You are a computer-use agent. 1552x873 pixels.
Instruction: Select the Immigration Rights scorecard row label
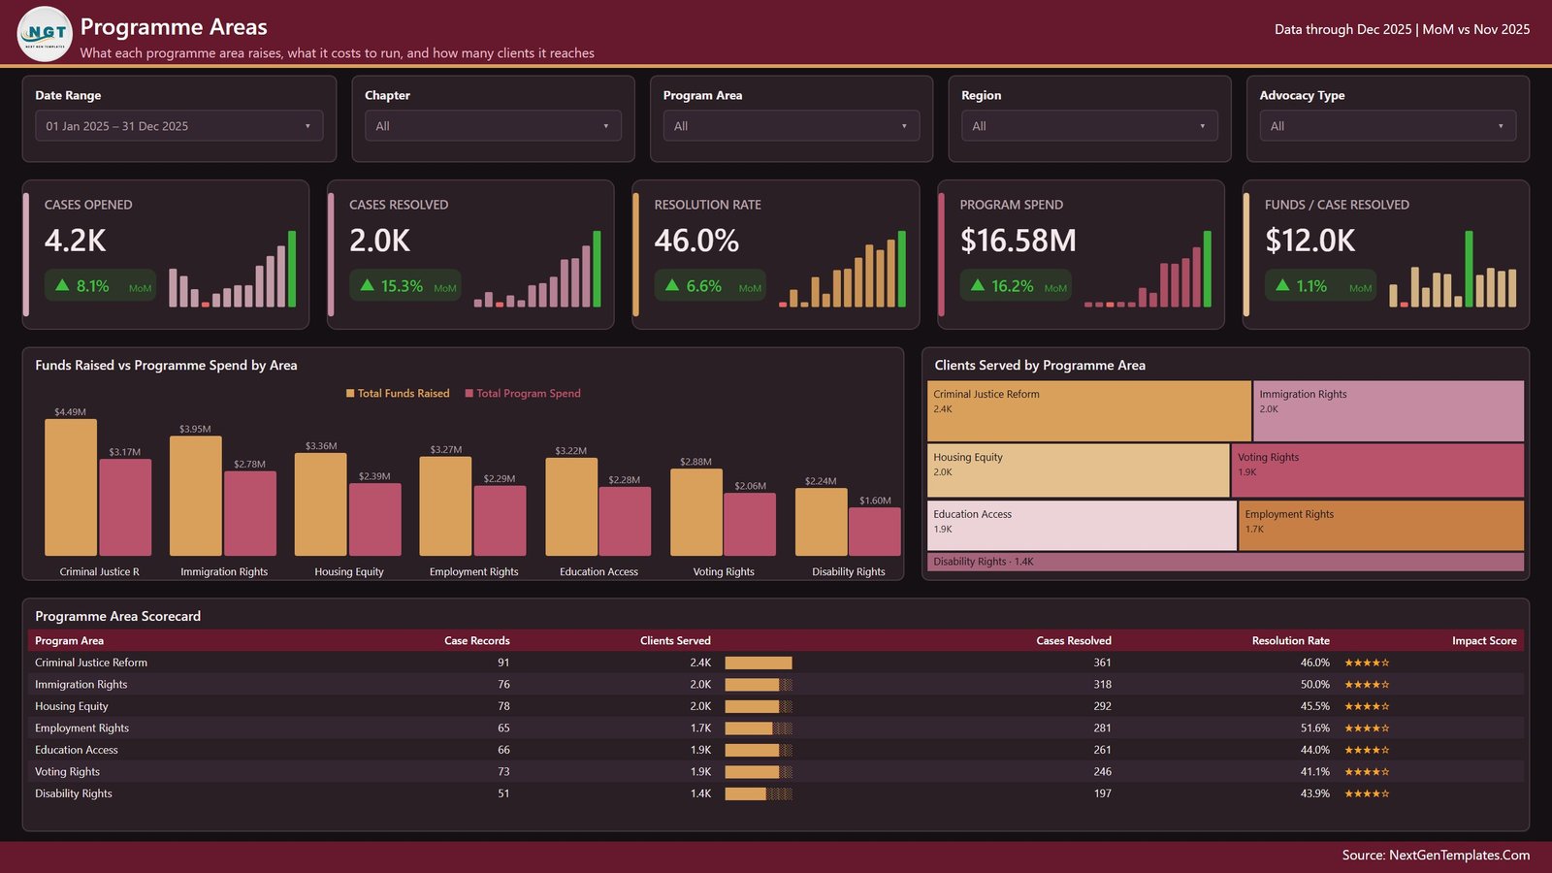81,685
